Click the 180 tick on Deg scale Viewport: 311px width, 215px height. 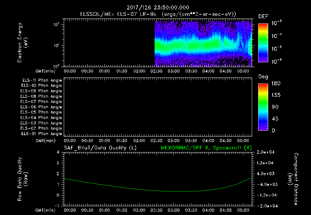tap(276, 84)
